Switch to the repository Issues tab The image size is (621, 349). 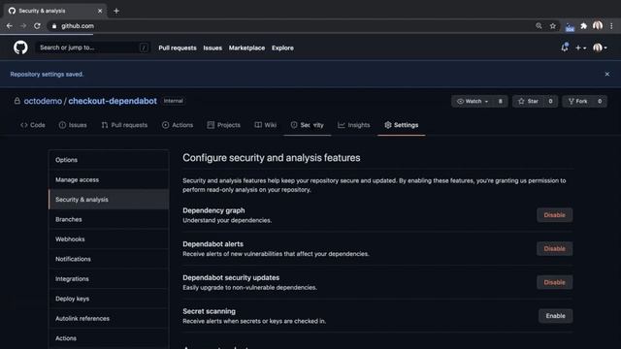click(73, 125)
